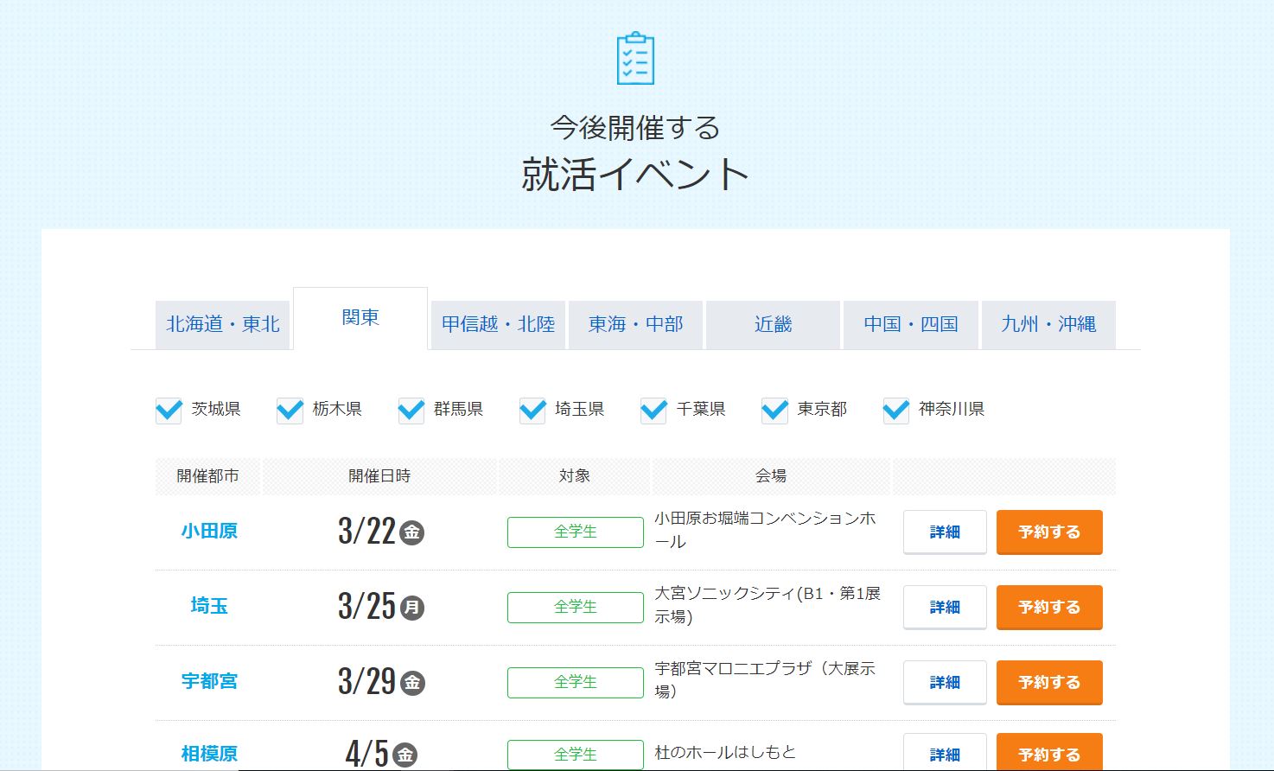Click the clipboard checklist icon
The width and height of the screenshot is (1274, 771).
point(635,59)
